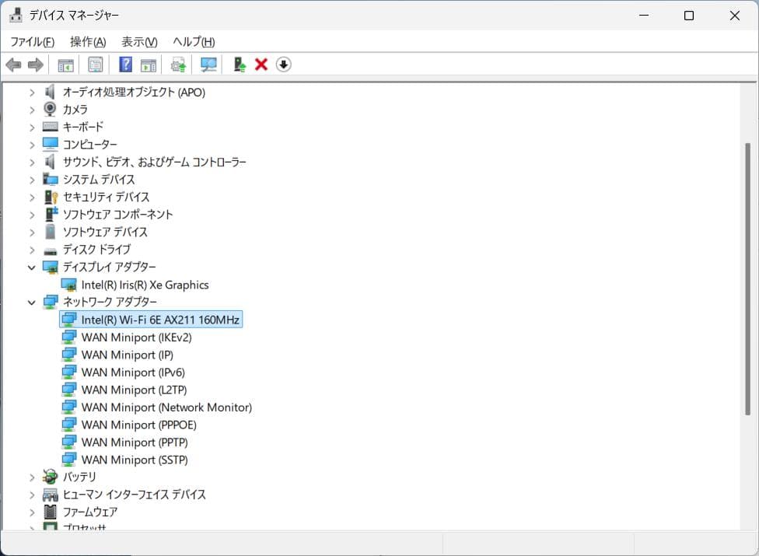Open the ファイル menu
Viewport: 759px width, 556px height.
[31, 41]
